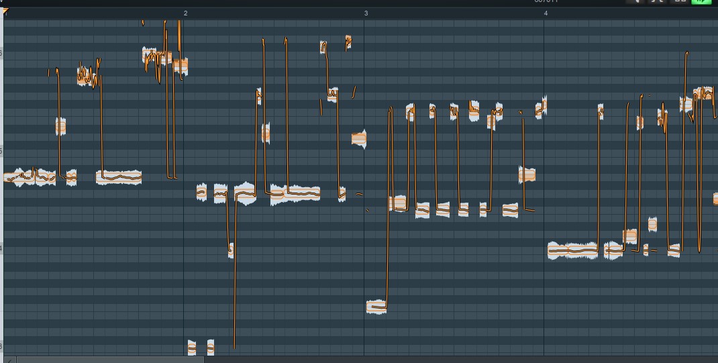Click the orange playhead marker at the timeline start
Screen dimensions: 718x363
pyautogui.click(x=6, y=11)
